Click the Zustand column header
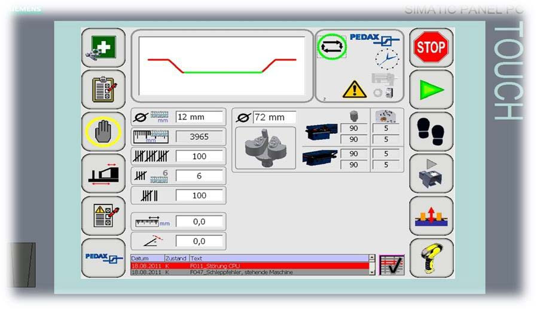537x310 pixels. 176,258
